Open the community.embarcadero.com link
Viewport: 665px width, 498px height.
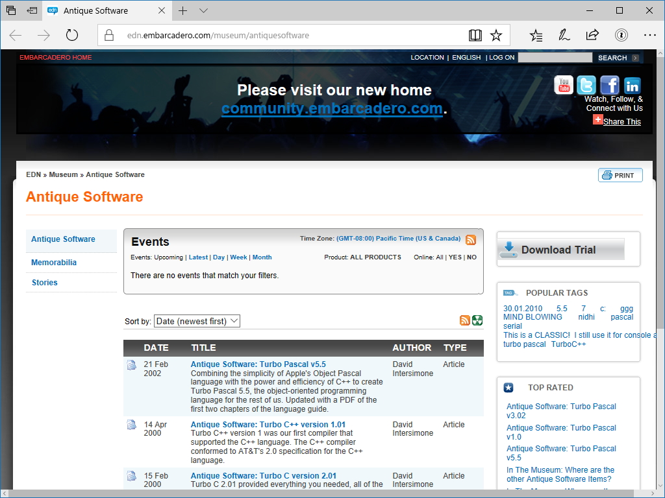pyautogui.click(x=332, y=108)
